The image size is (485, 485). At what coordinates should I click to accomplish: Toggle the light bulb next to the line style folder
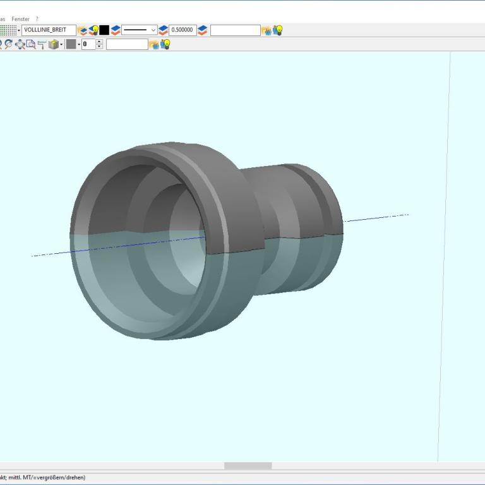point(93,30)
